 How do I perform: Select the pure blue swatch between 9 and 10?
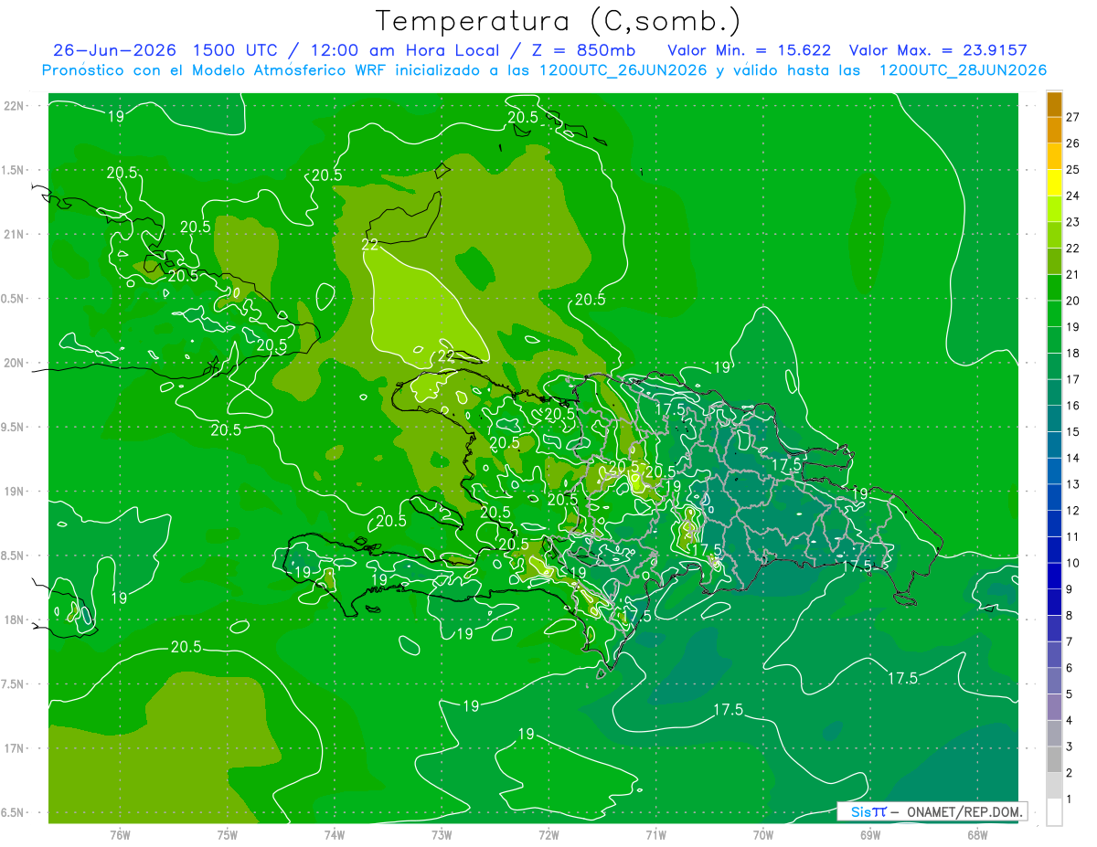[x=1054, y=576]
